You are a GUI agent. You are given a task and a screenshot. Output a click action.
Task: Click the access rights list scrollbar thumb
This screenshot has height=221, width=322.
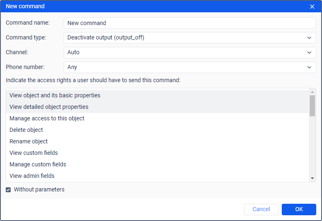(x=313, y=106)
